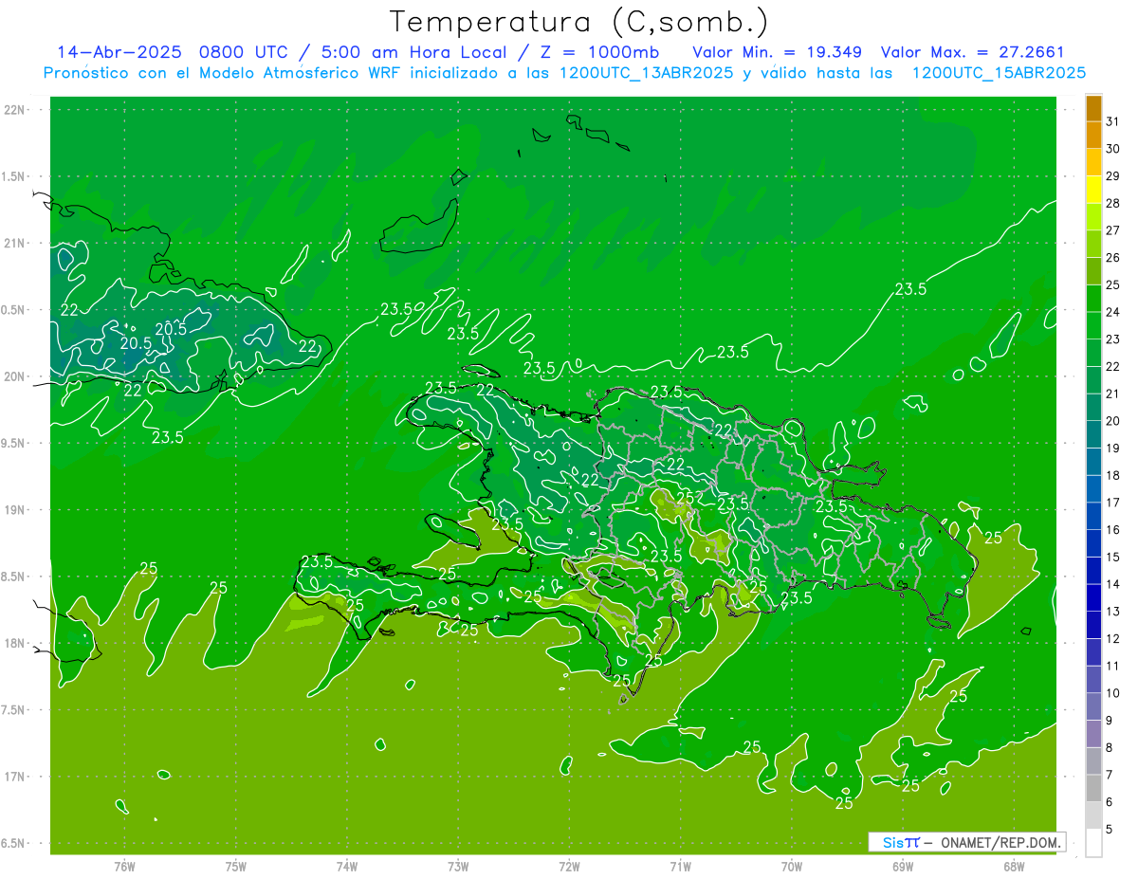Click the color scale label '31'
The width and height of the screenshot is (1138, 879).
click(1113, 121)
